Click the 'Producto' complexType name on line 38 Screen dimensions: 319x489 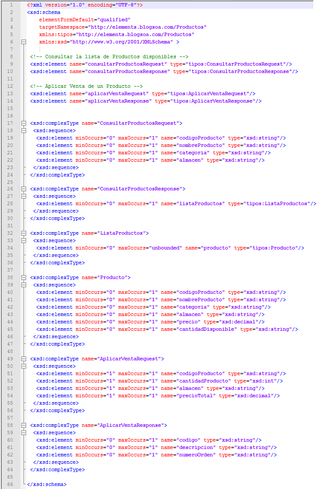[112, 278]
